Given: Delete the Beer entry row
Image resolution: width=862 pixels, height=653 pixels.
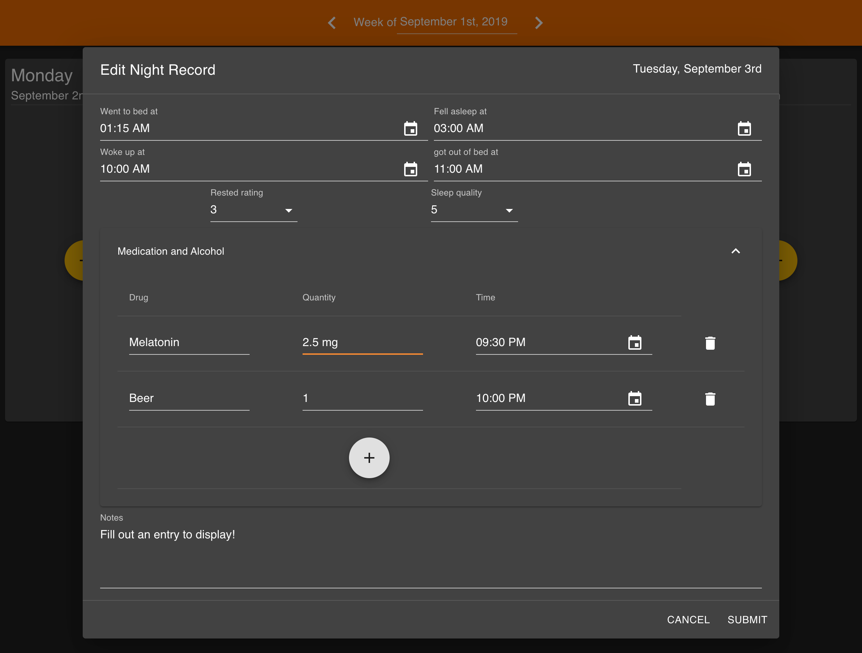Looking at the screenshot, I should pos(710,398).
